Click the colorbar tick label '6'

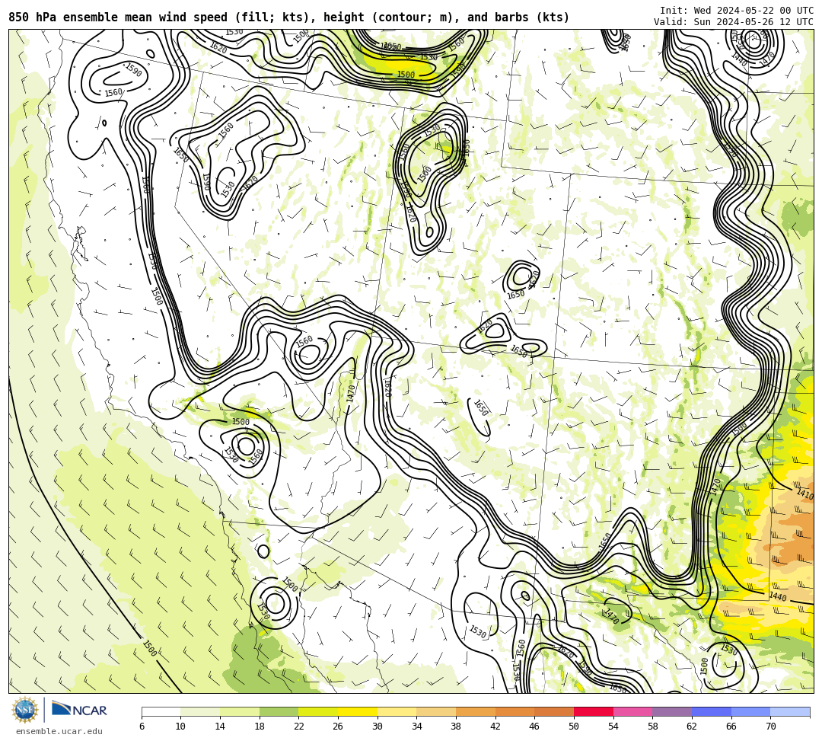pos(142,727)
